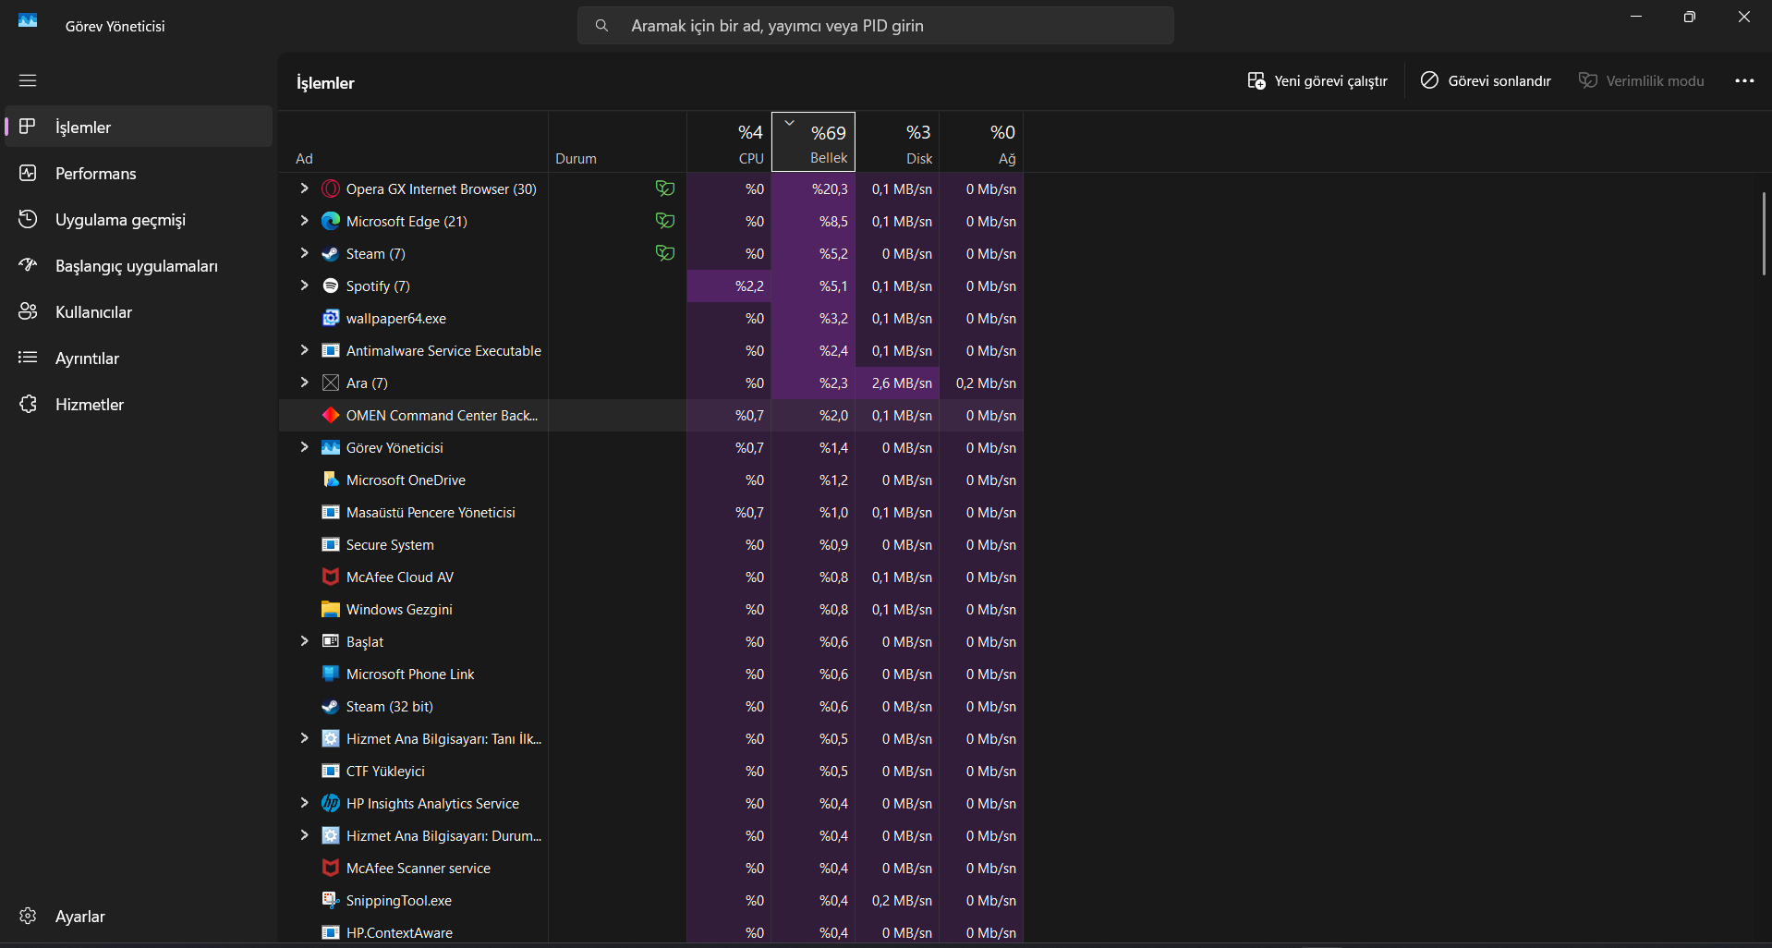Click the SnippingTool.exe icon
The width and height of the screenshot is (1772, 948).
coord(330,900)
